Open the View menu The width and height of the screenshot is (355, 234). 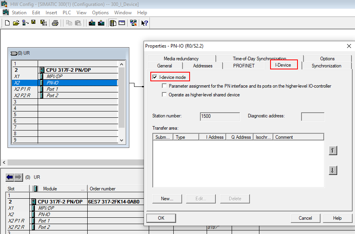pos(81,13)
